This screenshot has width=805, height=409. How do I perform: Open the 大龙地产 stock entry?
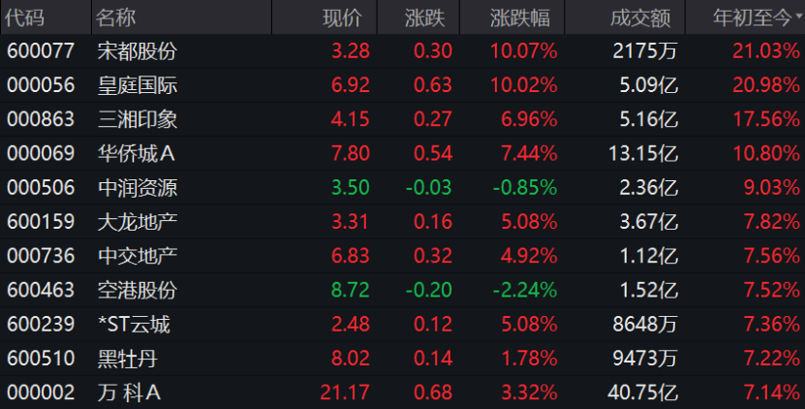coord(138,222)
